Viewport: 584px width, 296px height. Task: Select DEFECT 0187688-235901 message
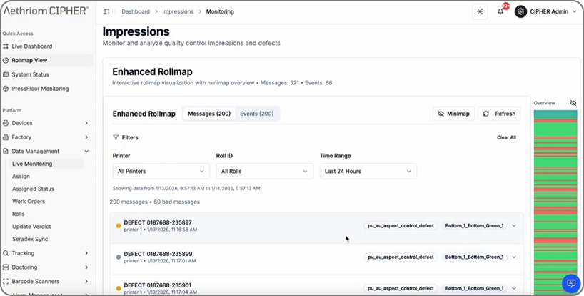pyautogui.click(x=316, y=286)
